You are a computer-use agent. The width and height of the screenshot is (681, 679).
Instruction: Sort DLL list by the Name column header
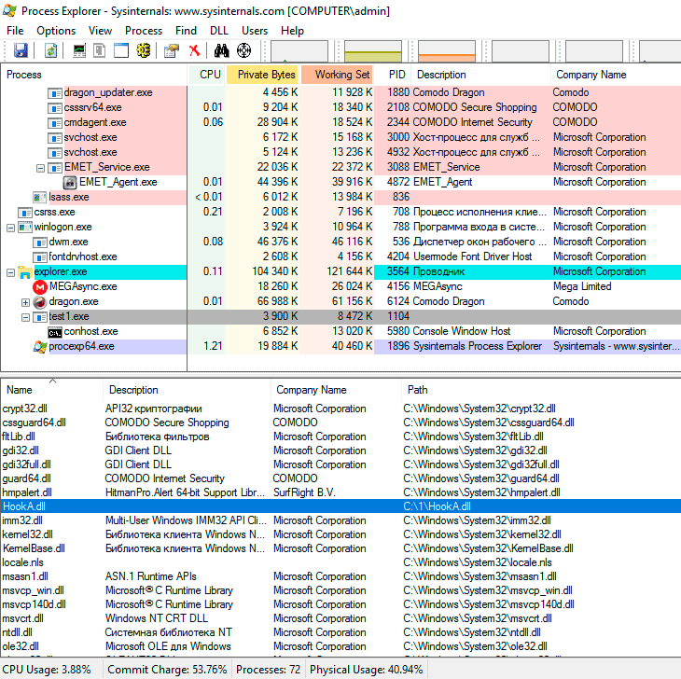(52, 390)
